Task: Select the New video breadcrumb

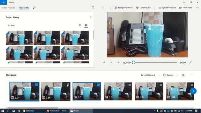Action: coord(24,8)
